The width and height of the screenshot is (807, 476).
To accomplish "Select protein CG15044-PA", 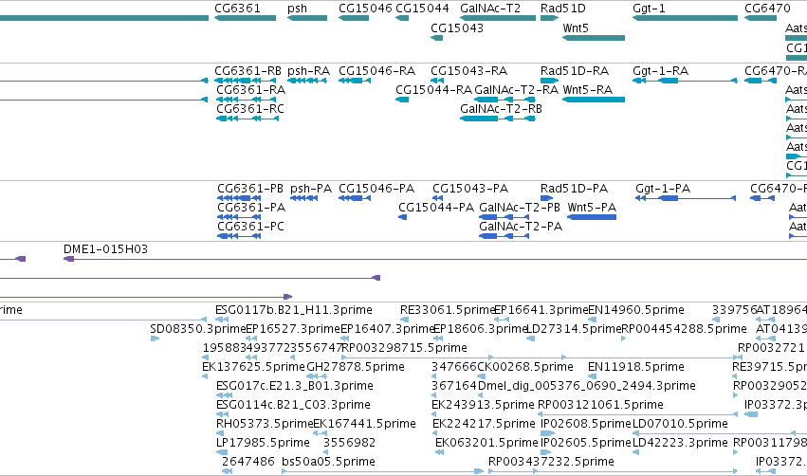I will coord(436,208).
